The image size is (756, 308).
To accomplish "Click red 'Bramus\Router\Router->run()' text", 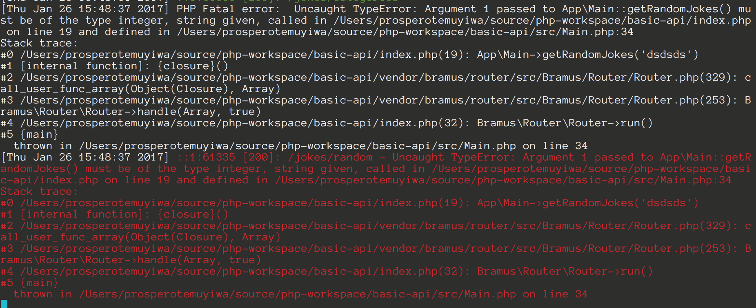I will (x=565, y=271).
